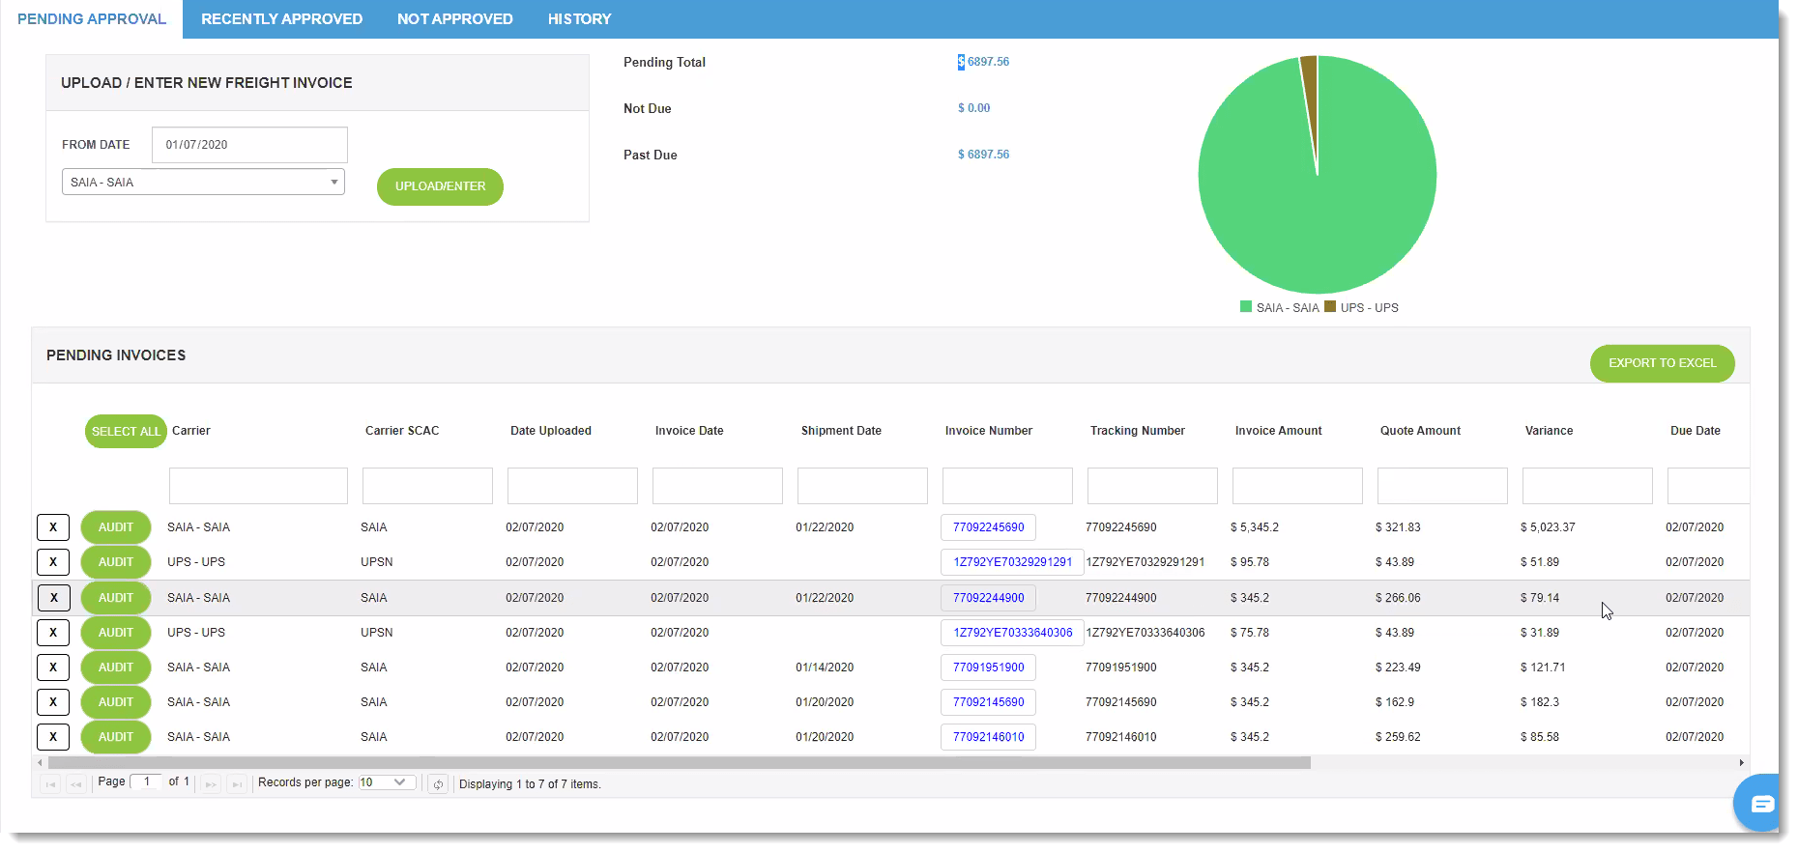
Task: Open invoice link 77092146010
Action: click(x=988, y=737)
